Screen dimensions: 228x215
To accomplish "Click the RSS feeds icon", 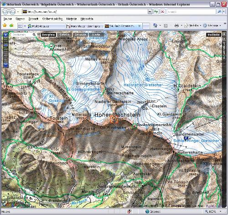I will pos(166,26).
